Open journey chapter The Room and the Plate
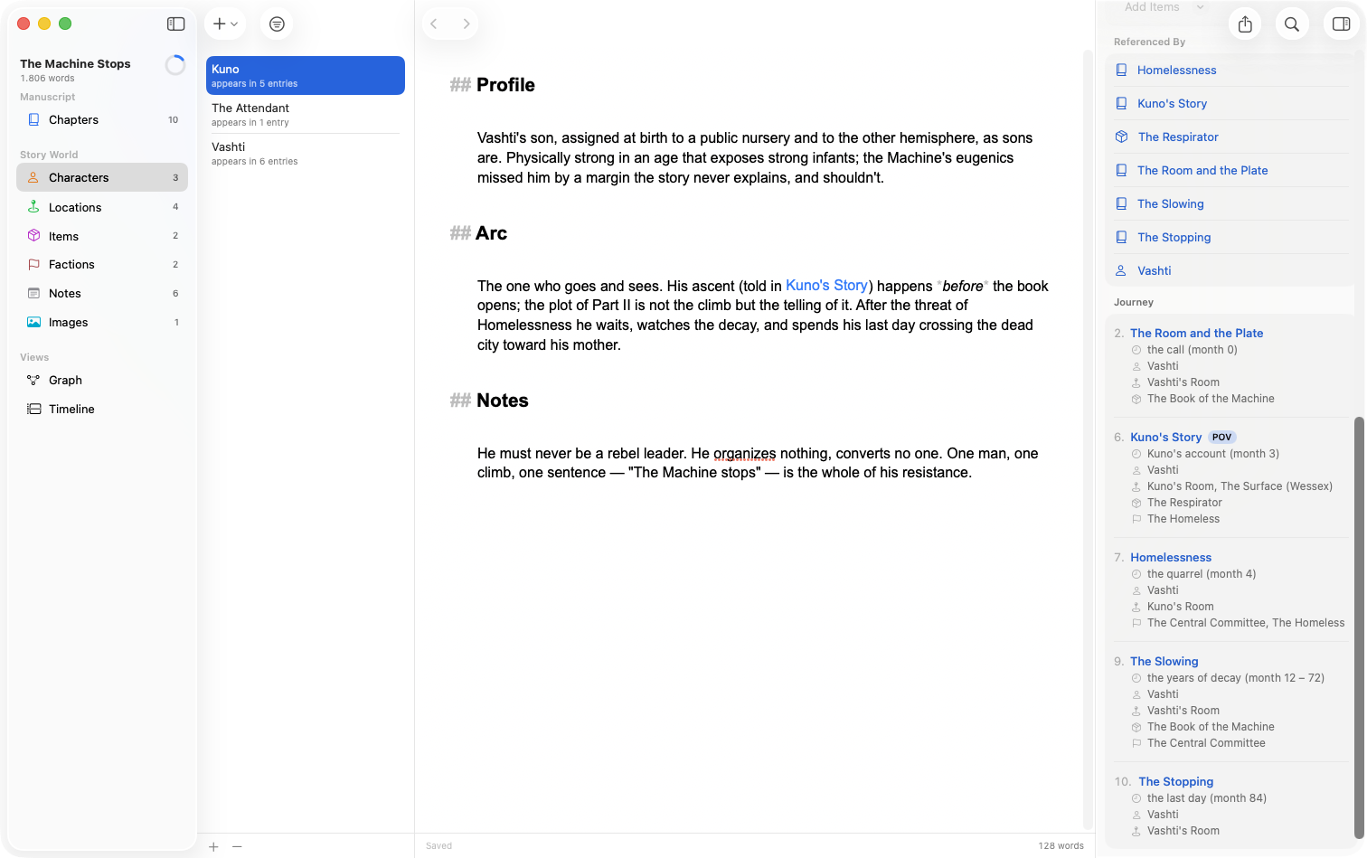1367x858 pixels. click(x=1196, y=333)
